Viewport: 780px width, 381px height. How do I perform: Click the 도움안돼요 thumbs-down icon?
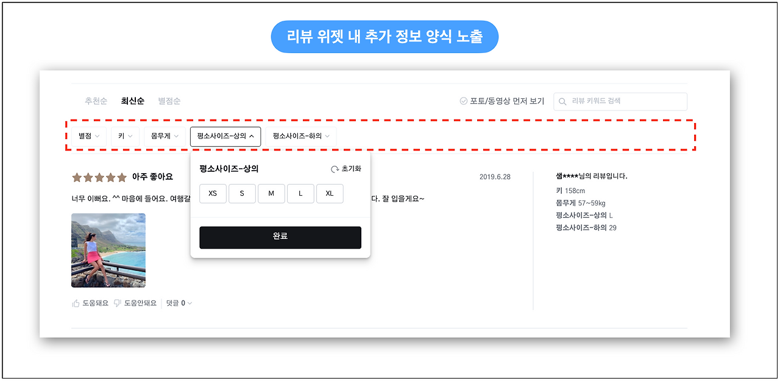[x=118, y=303]
